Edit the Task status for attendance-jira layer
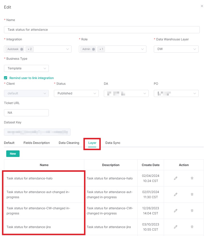208x236 pixels. [x=175, y=227]
